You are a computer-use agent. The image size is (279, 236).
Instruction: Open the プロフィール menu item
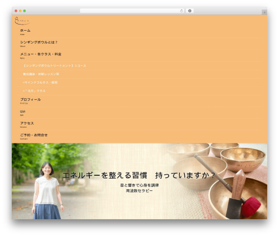pyautogui.click(x=31, y=100)
